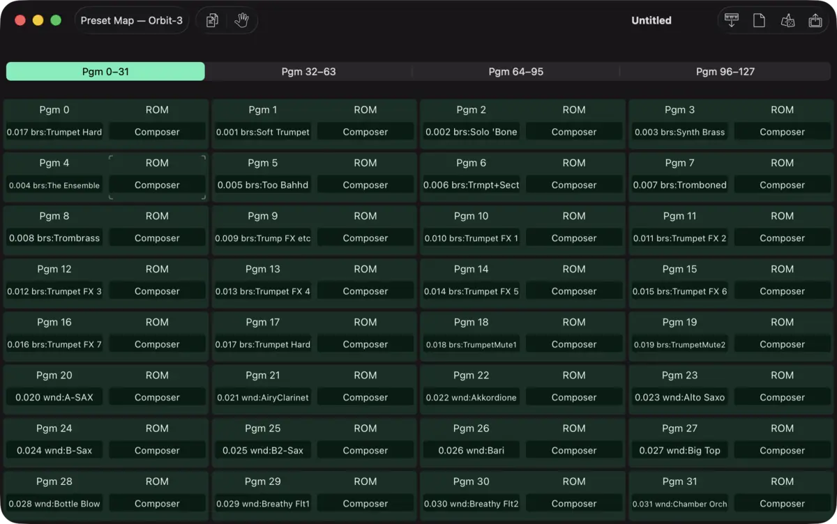837x524 pixels.
Task: Select preset '0.013 brs:Trumpet FX 4'
Action: click(263, 291)
